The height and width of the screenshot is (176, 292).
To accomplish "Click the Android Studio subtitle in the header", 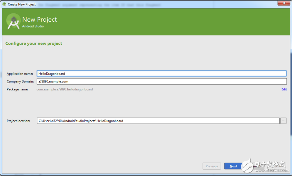I will click(33, 26).
